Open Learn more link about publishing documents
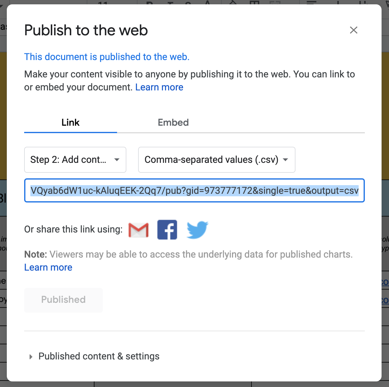This screenshot has height=387, width=389. pyautogui.click(x=159, y=87)
